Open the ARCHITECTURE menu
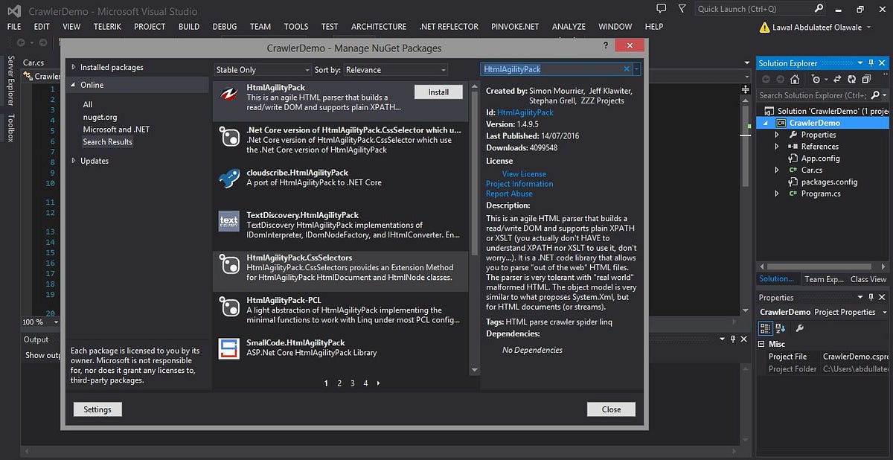 pos(379,27)
